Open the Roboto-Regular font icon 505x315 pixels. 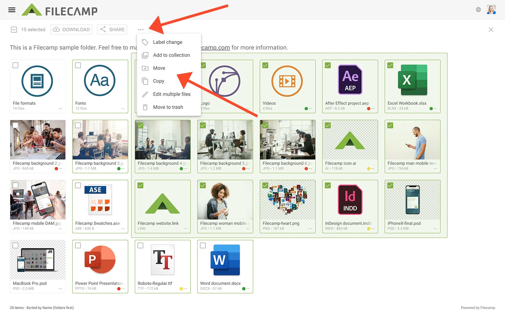tap(163, 260)
